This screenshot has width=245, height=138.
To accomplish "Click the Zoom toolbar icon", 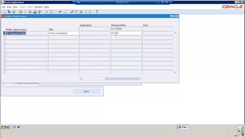I will [76, 12].
